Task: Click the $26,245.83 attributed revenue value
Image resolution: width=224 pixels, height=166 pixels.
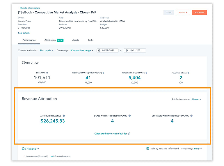Action: (53, 121)
